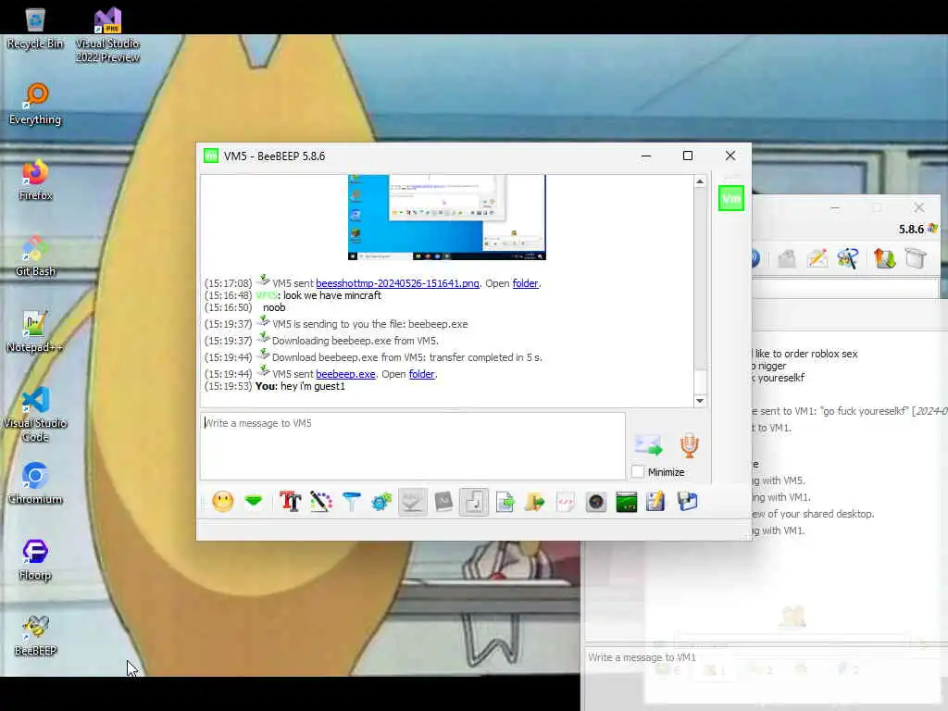
Task: Open the Chromium desktop icon
Action: [35, 483]
